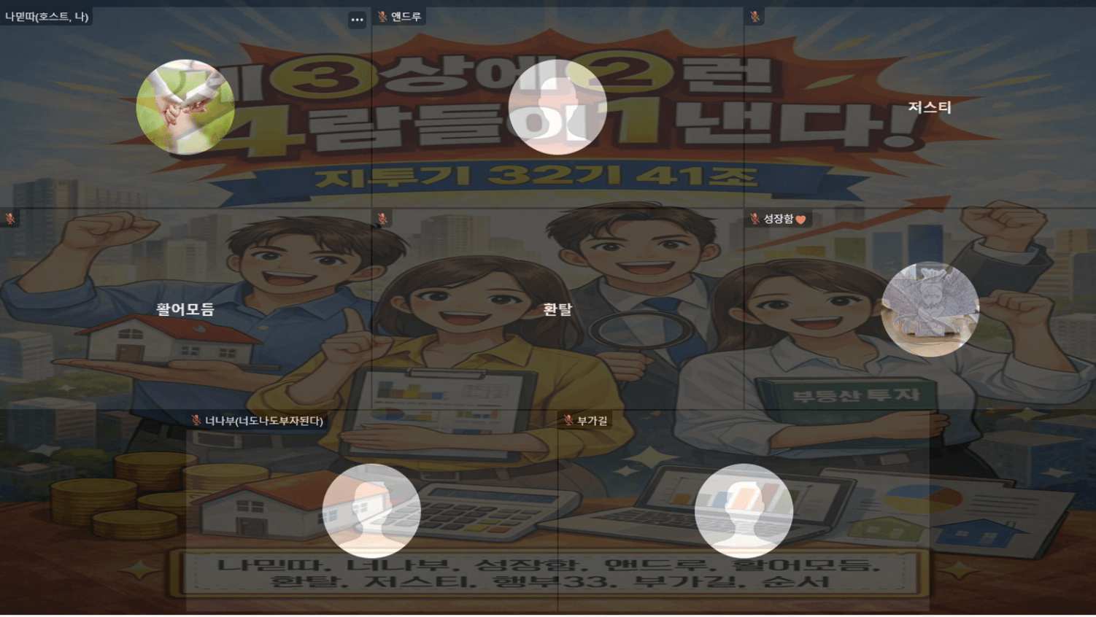Click the 앤드루 name label
The height and width of the screenshot is (617, 1096).
[406, 16]
